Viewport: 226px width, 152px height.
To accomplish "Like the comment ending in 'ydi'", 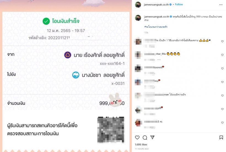I will point(222,109).
